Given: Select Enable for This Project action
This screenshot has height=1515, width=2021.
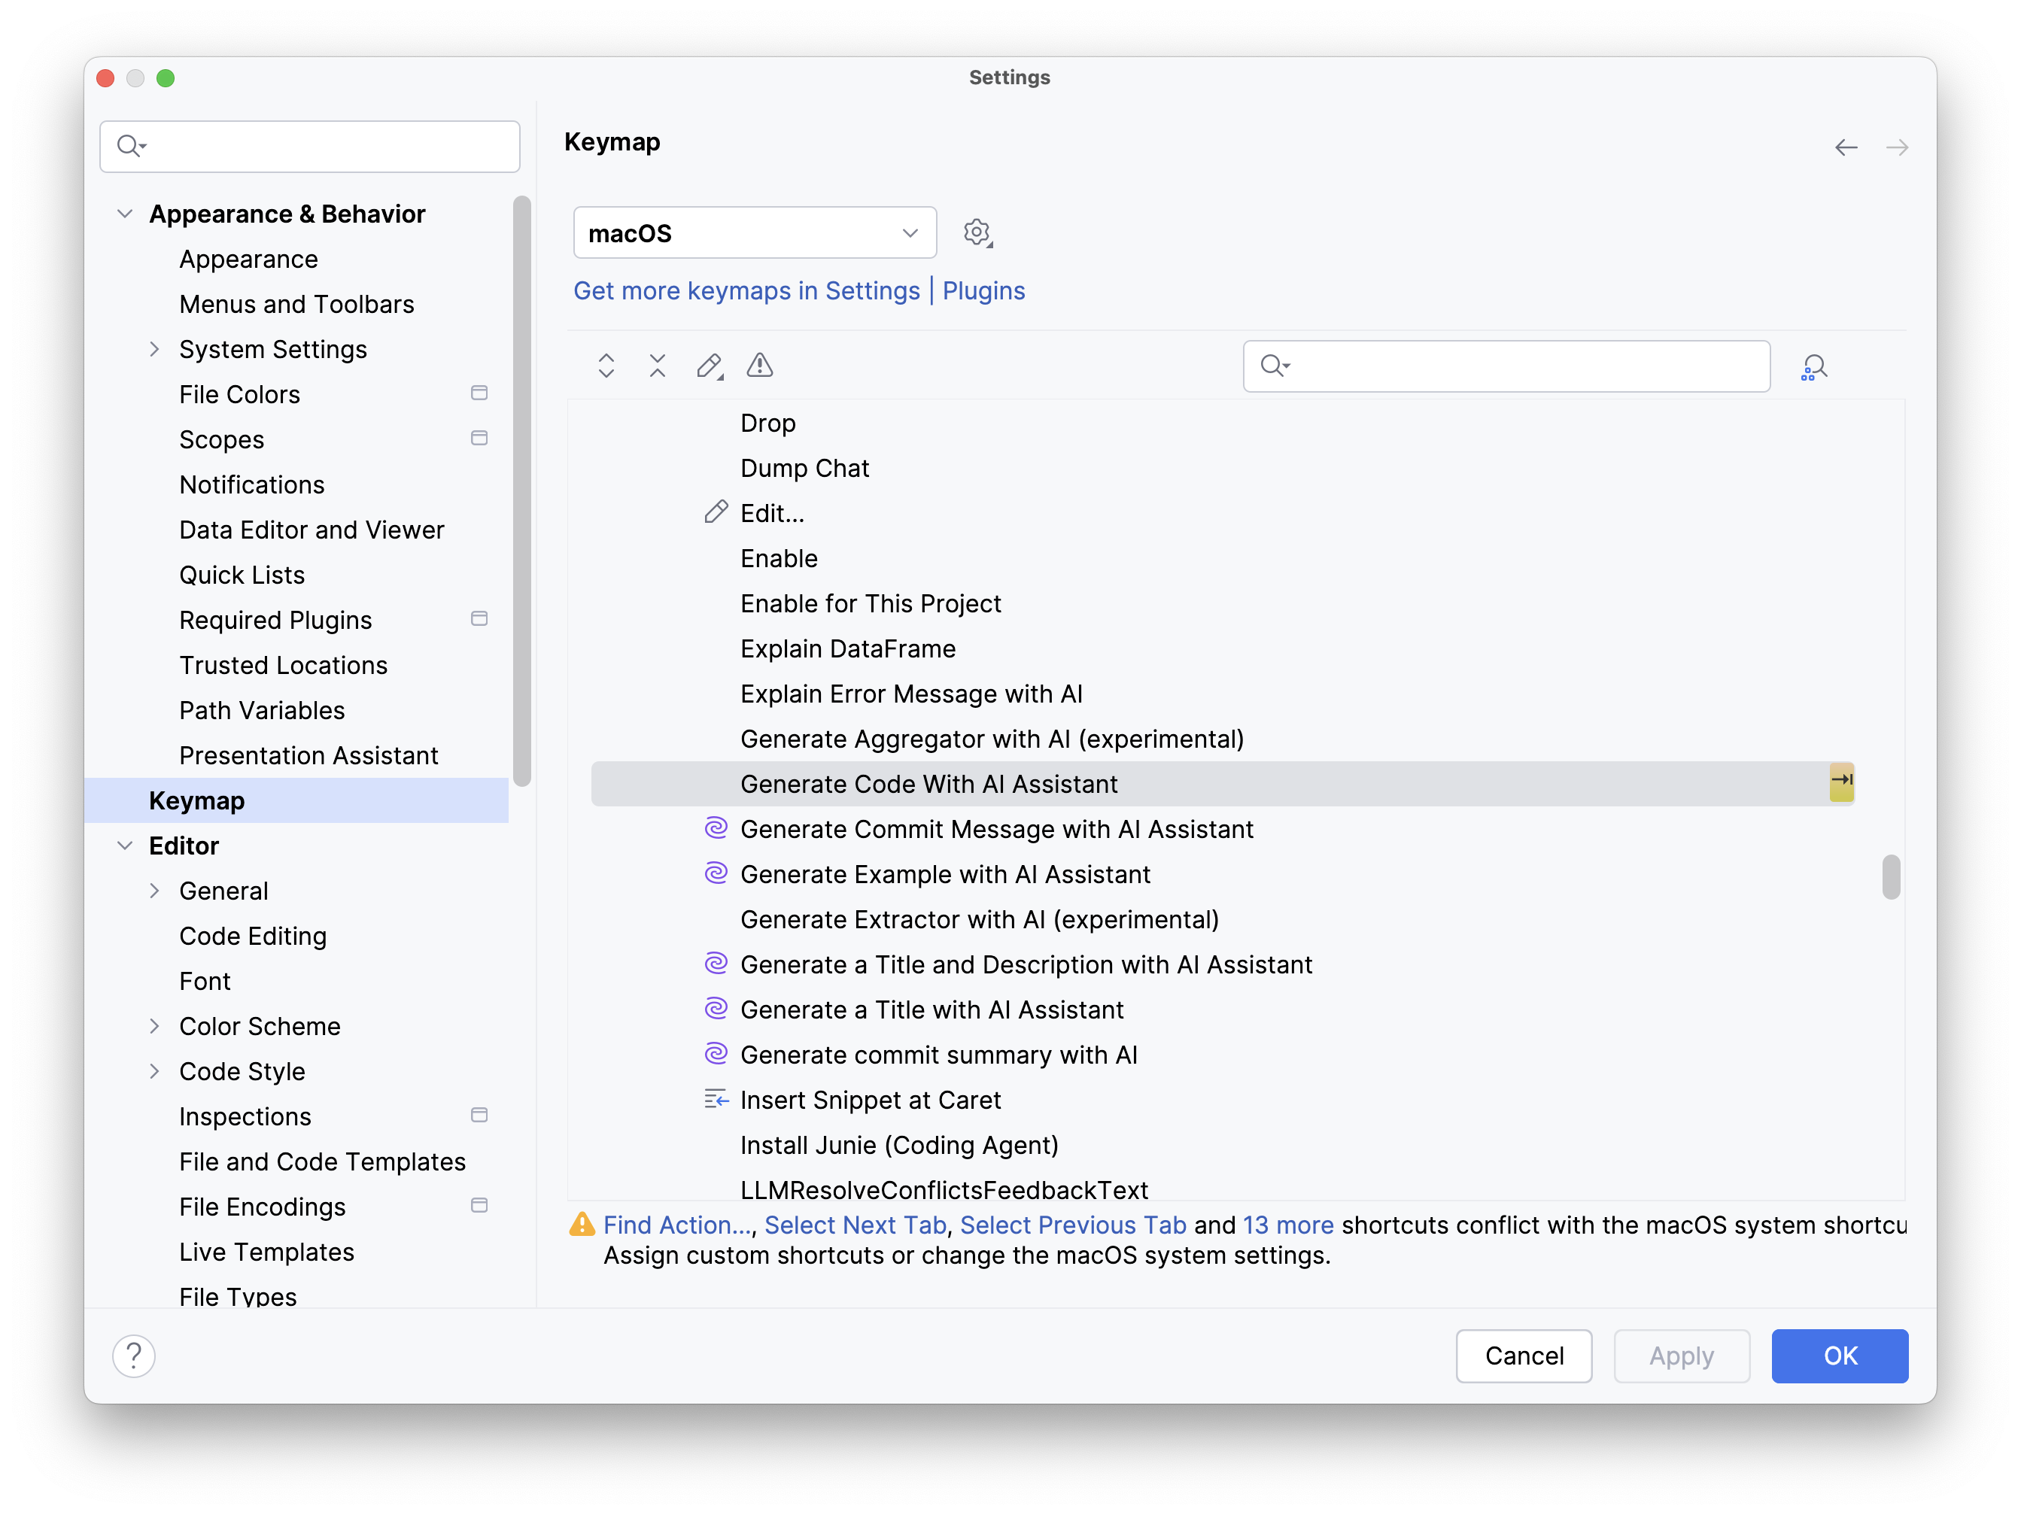Looking at the screenshot, I should click(x=871, y=603).
